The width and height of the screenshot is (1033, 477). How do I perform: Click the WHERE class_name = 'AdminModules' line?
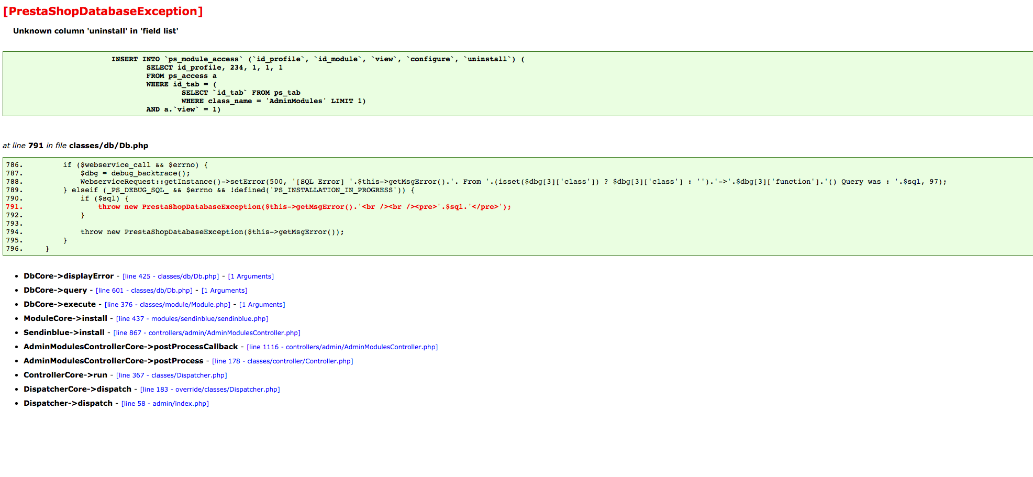274,101
